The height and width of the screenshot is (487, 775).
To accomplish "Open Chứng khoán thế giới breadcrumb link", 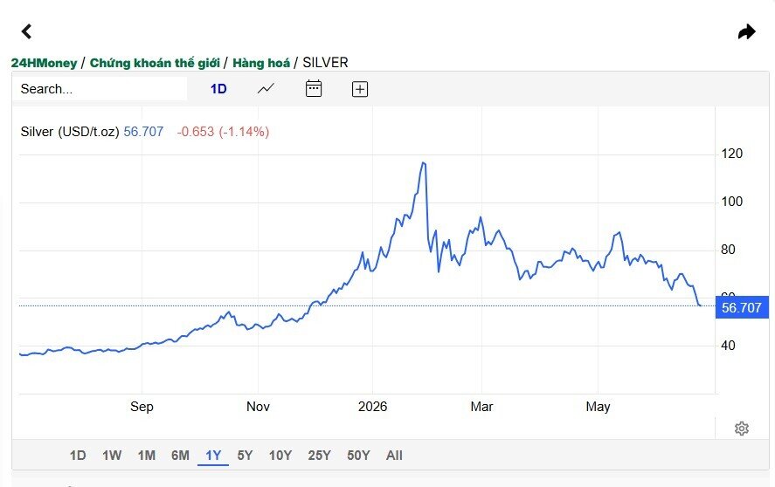I will click(155, 63).
